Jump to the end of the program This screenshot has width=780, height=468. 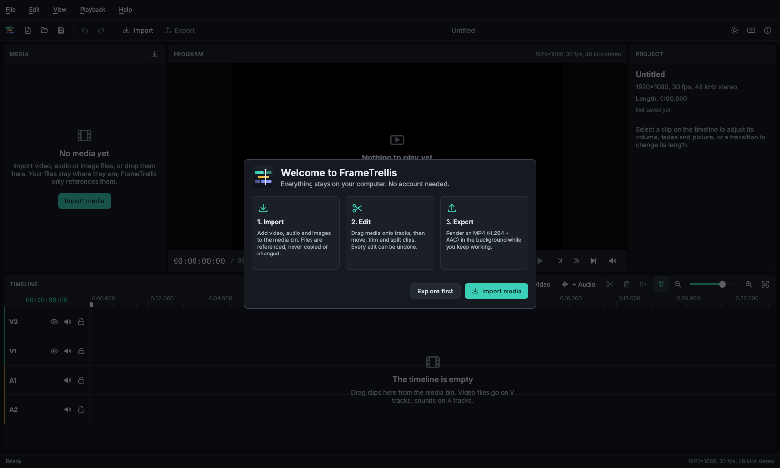pyautogui.click(x=593, y=261)
